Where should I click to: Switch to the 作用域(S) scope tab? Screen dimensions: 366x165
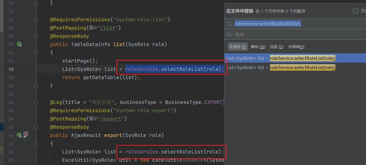[x=296, y=47]
